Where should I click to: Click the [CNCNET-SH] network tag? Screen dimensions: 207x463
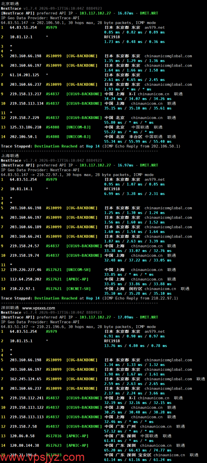(78, 289)
